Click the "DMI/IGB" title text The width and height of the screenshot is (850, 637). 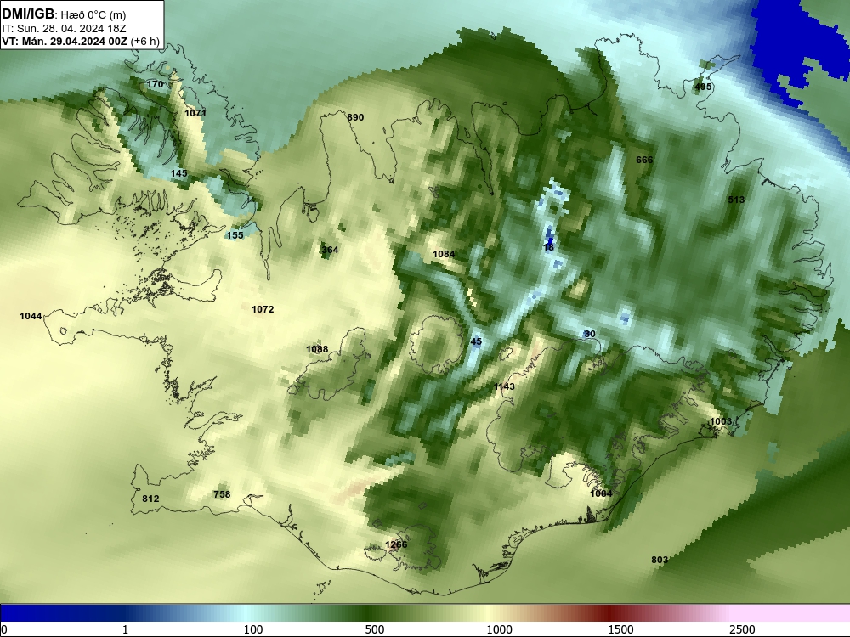[x=28, y=14]
